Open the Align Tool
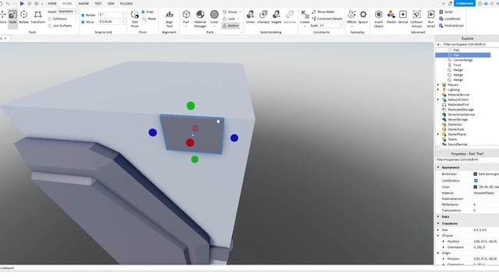Image resolution: width=499 pixels, height=280 pixels. 169,19
